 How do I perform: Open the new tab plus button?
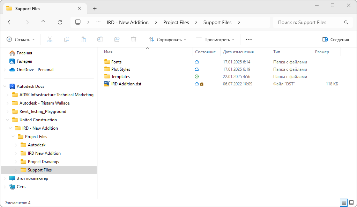pyautogui.click(x=95, y=8)
